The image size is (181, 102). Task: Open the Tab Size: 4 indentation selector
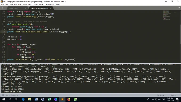coord(160,95)
